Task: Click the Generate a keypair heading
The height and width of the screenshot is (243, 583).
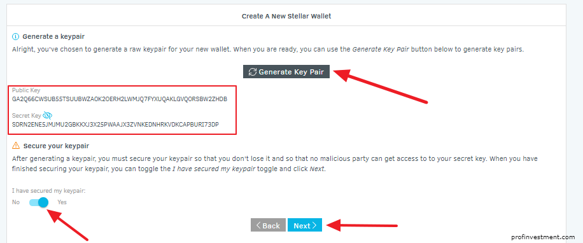Action: tap(53, 36)
